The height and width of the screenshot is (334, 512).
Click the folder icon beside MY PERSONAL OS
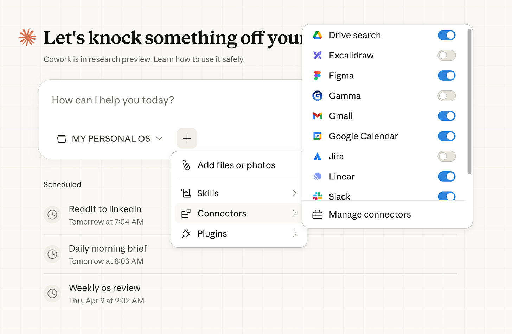[x=62, y=138]
